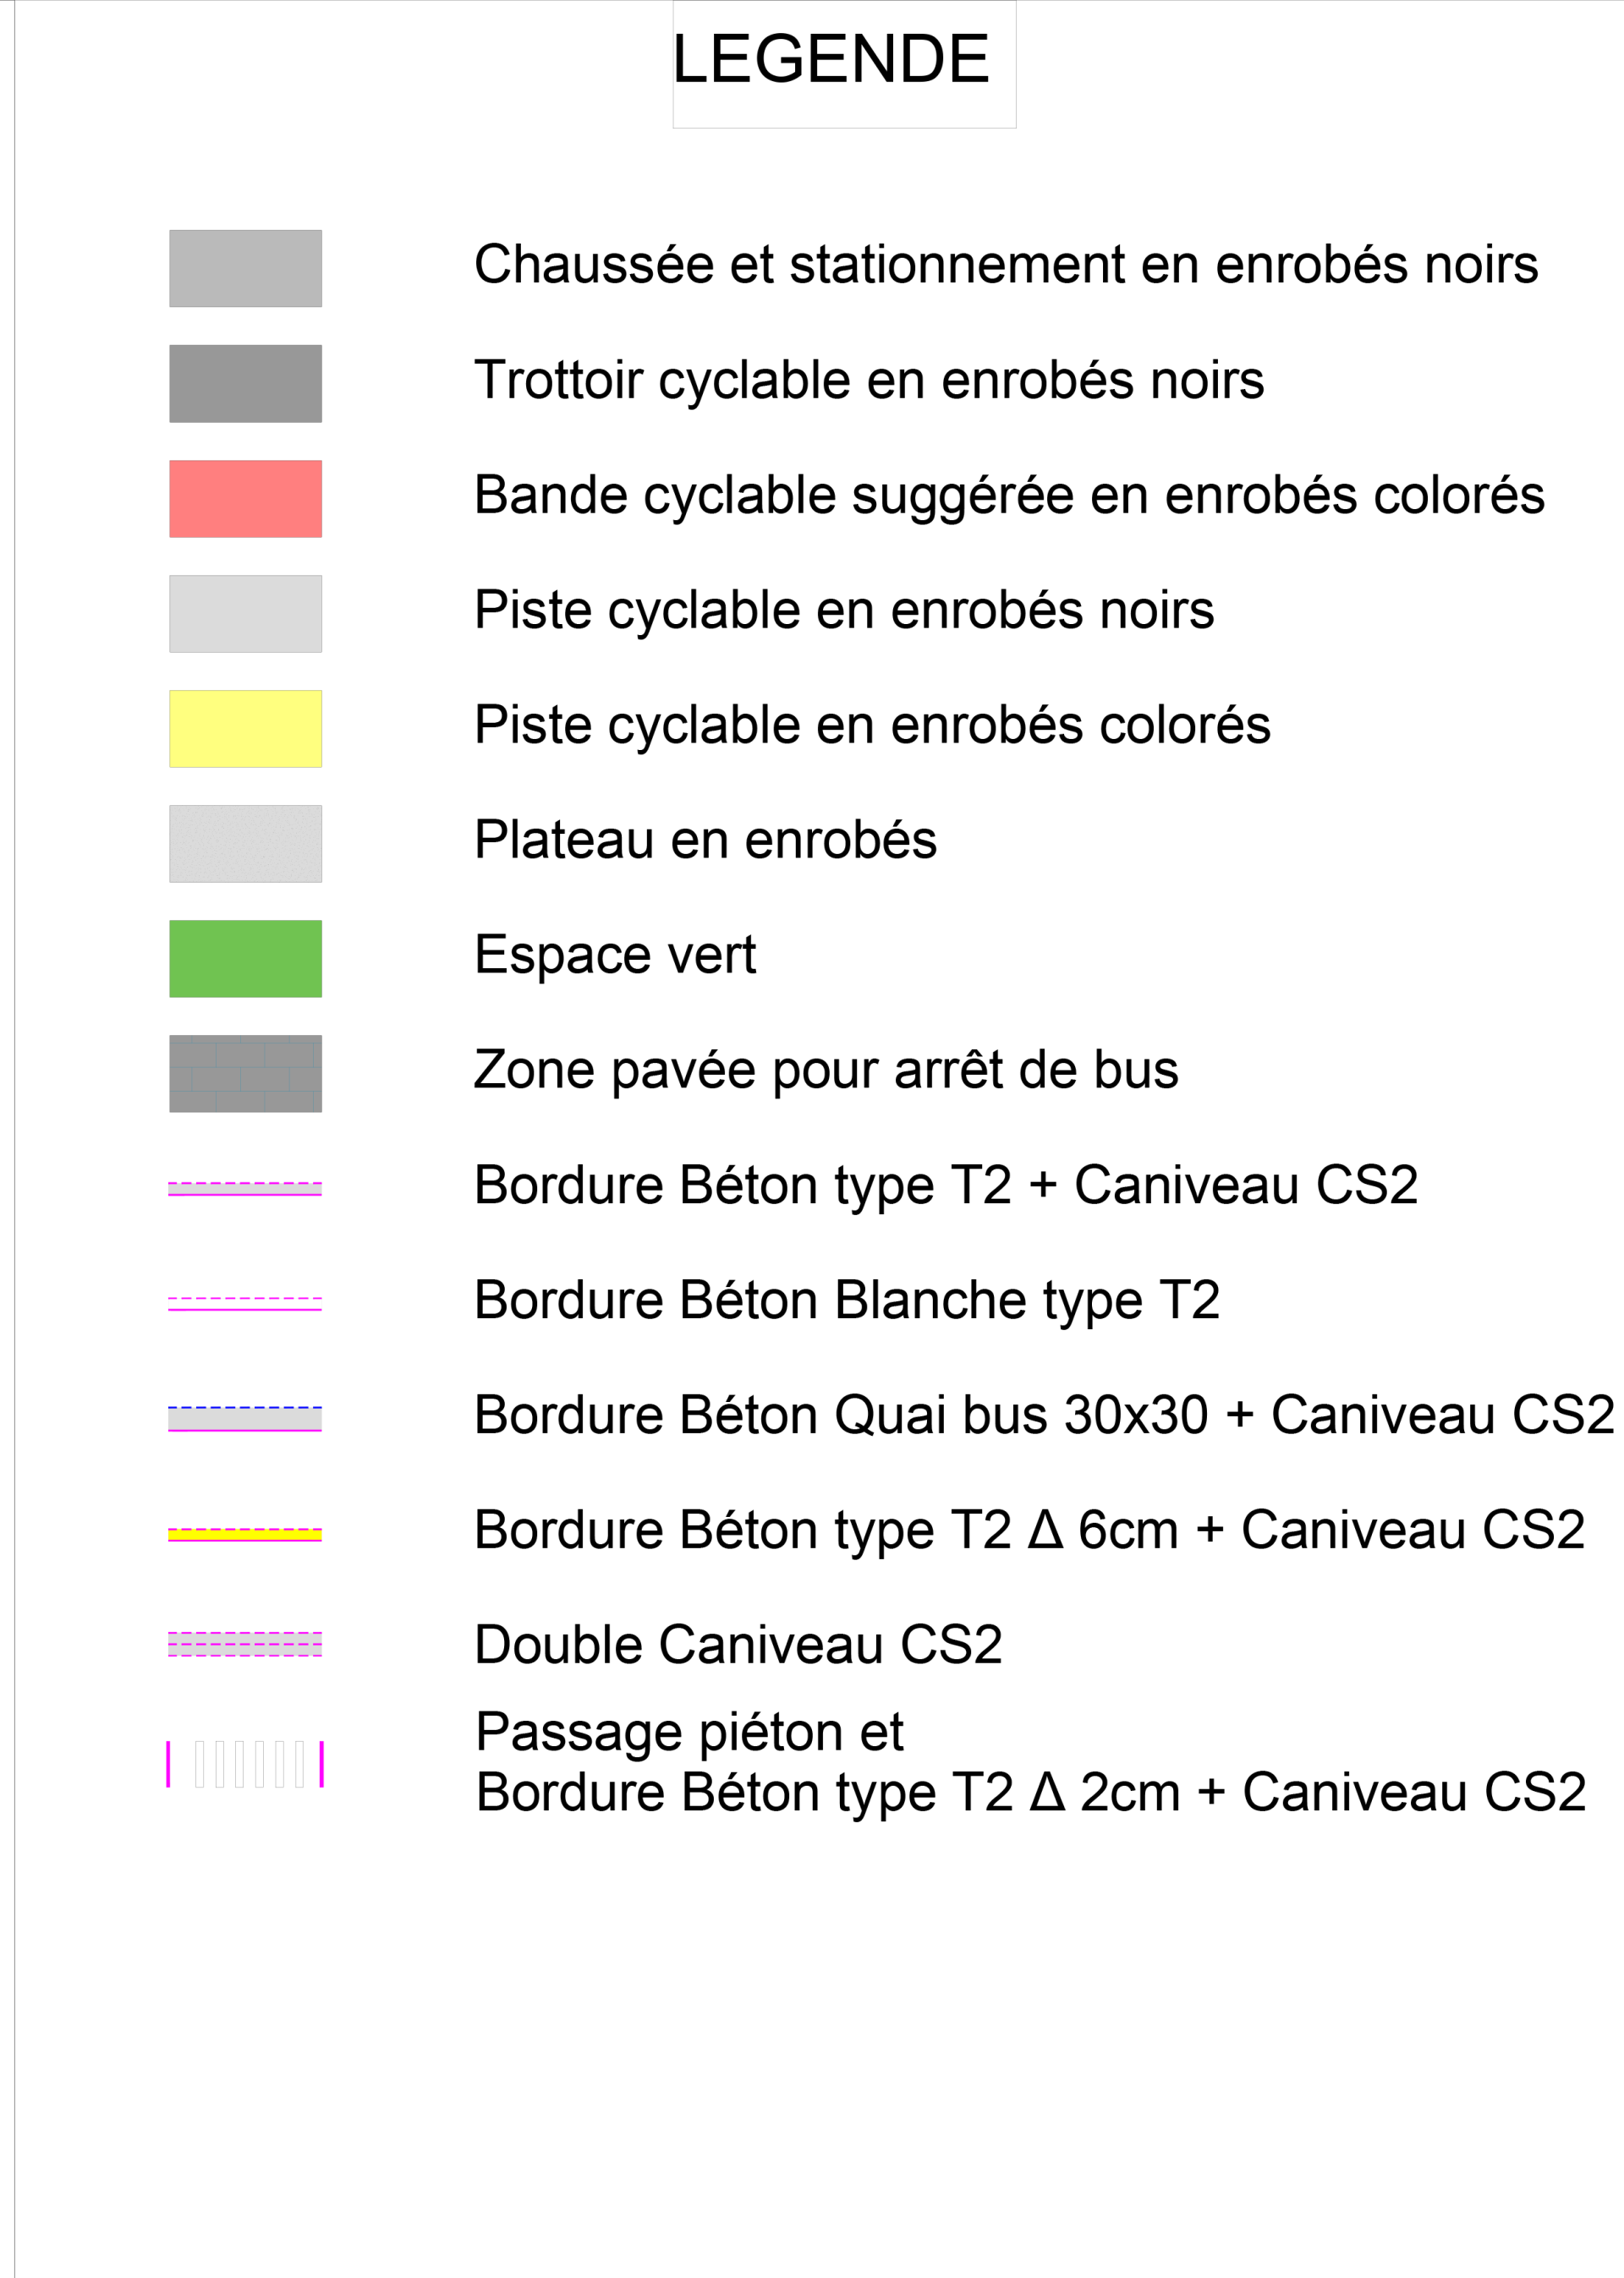Click the yellow Piste cyclable colorés swatch

pos(245,728)
